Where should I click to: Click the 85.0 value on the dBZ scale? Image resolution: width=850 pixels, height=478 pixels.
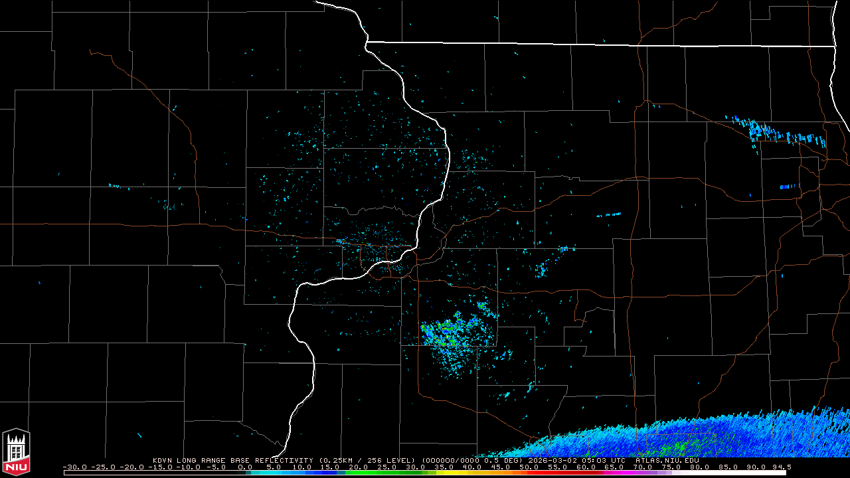coord(728,467)
